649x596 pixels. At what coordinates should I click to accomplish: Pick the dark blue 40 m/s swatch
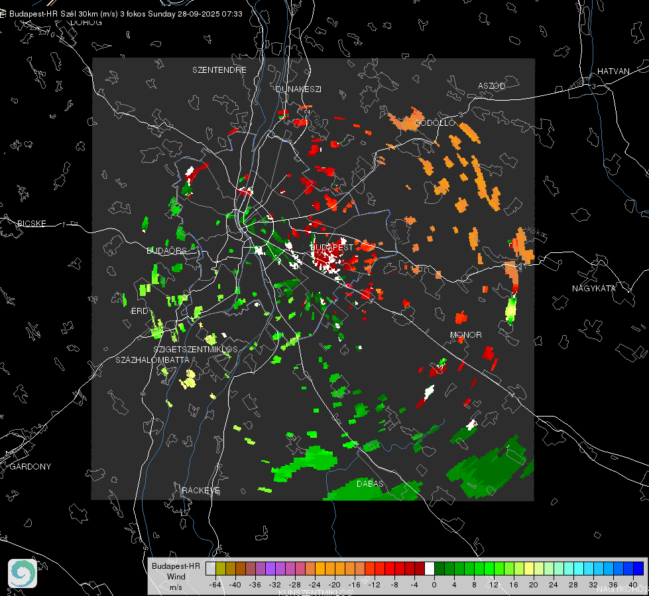(x=638, y=568)
